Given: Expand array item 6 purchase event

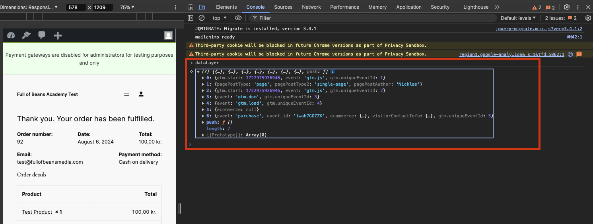Looking at the screenshot, I should (x=204, y=116).
